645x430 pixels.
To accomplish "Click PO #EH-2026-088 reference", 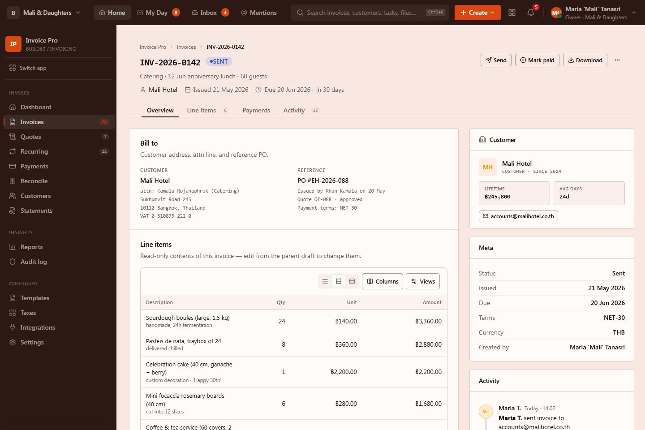I will coord(323,181).
